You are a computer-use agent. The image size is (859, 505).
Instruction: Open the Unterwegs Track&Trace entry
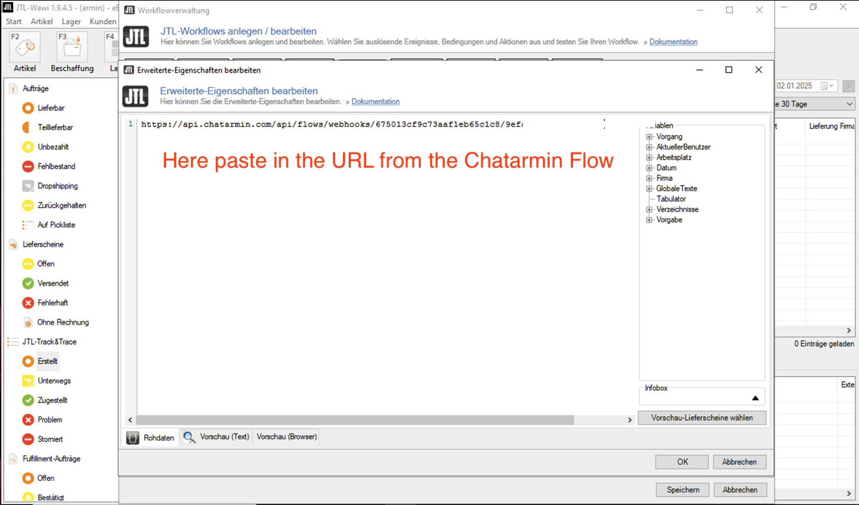[x=54, y=380]
